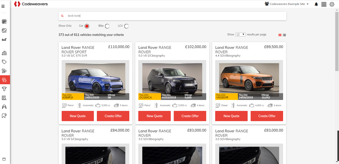Select the add-tag icon in the sidebar

tap(4, 31)
